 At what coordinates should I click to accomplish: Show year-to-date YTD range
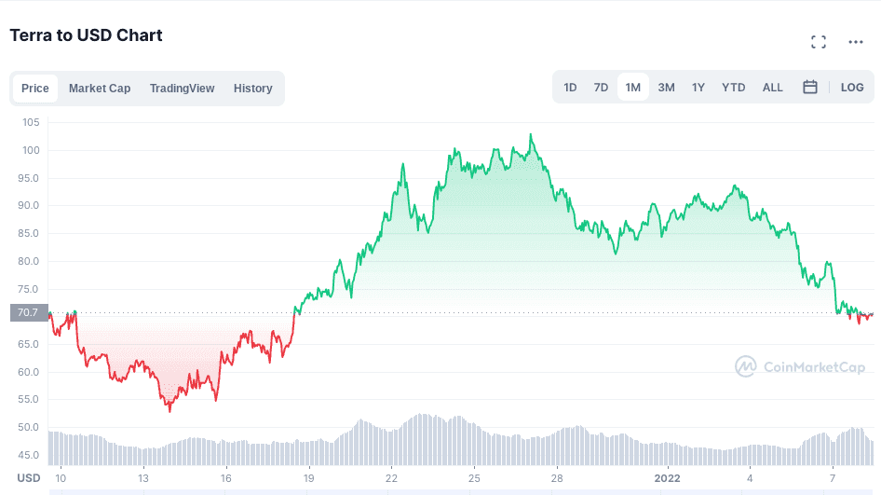click(734, 88)
